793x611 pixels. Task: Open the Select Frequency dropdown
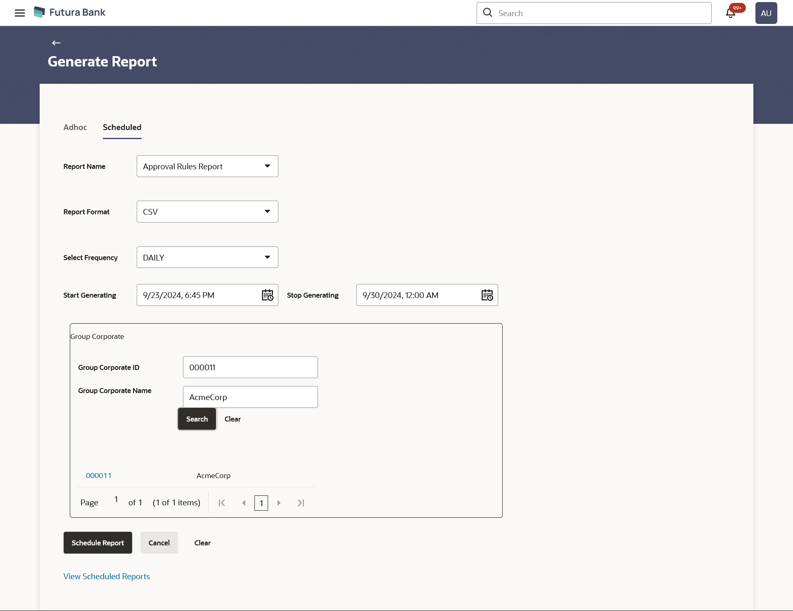[207, 258]
